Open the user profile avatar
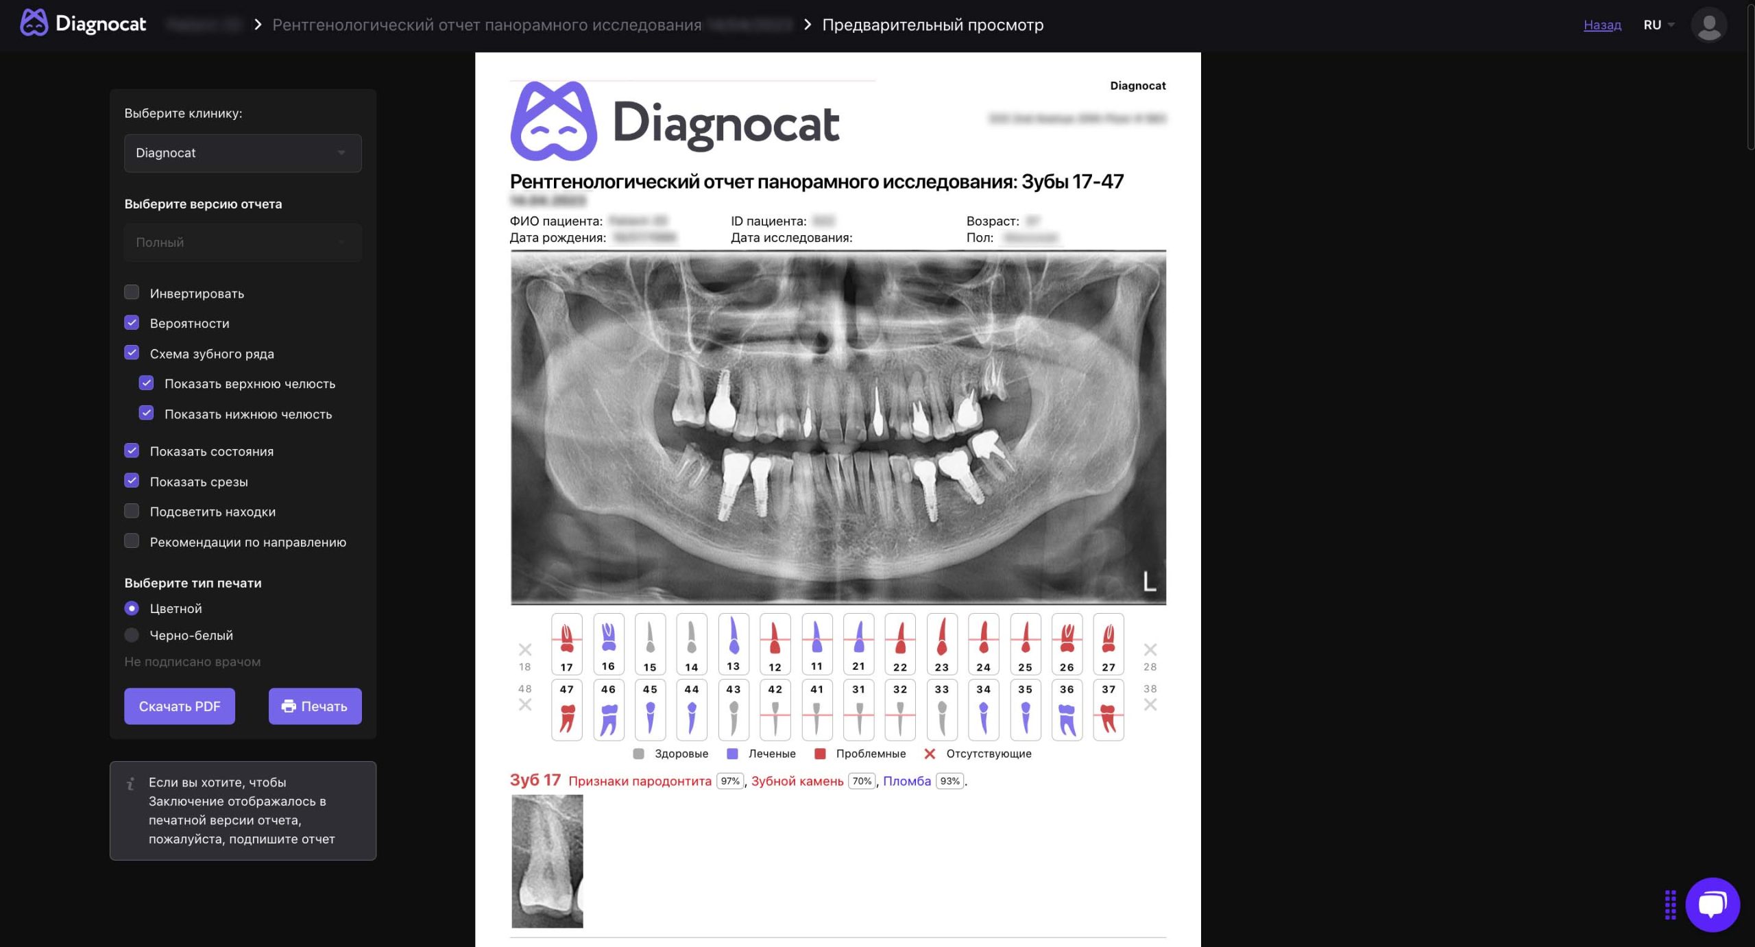 (x=1708, y=25)
